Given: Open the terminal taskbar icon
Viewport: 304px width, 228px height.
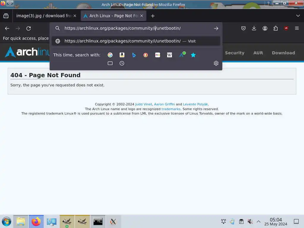Looking at the screenshot, I should (x=98, y=221).
